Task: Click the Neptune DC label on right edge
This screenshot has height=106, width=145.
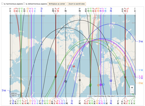Action: pyautogui.click(x=141, y=78)
